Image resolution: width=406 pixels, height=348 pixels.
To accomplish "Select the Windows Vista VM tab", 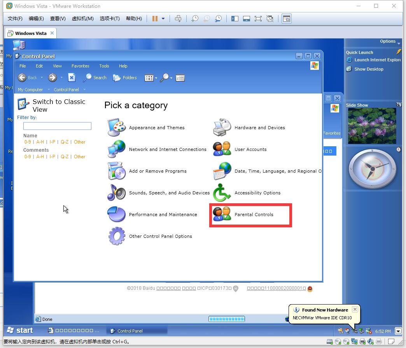I will 31,33.
